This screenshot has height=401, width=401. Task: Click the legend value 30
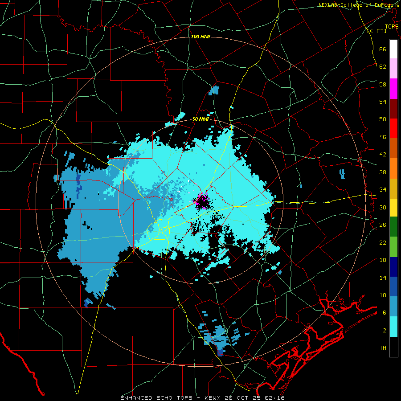(383, 207)
